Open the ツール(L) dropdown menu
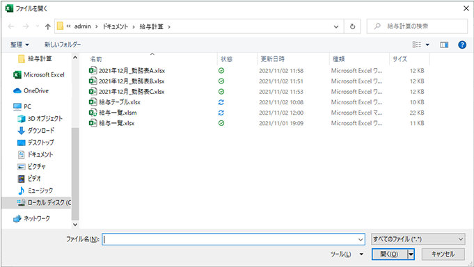 click(347, 254)
